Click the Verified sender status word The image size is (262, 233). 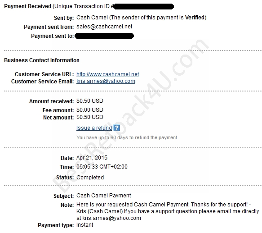coord(195,18)
